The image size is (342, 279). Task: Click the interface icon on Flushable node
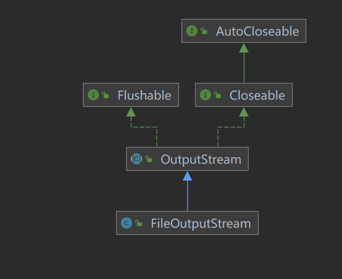point(93,95)
